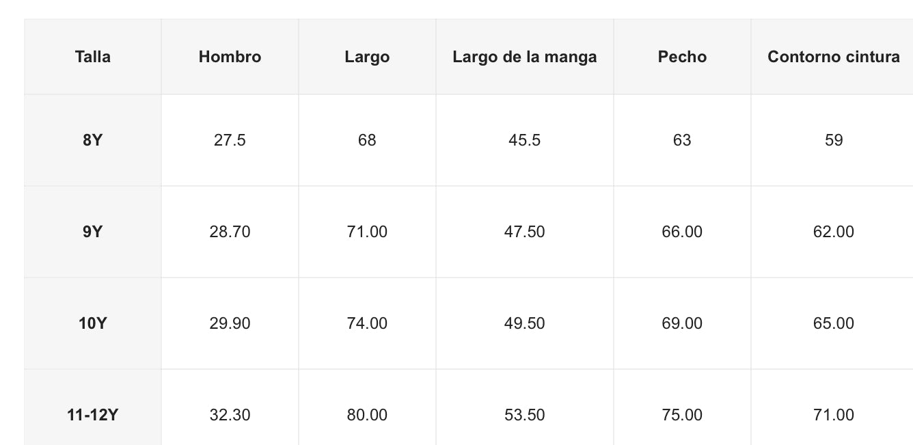Select the 28.70 shoulder value cell

[230, 232]
